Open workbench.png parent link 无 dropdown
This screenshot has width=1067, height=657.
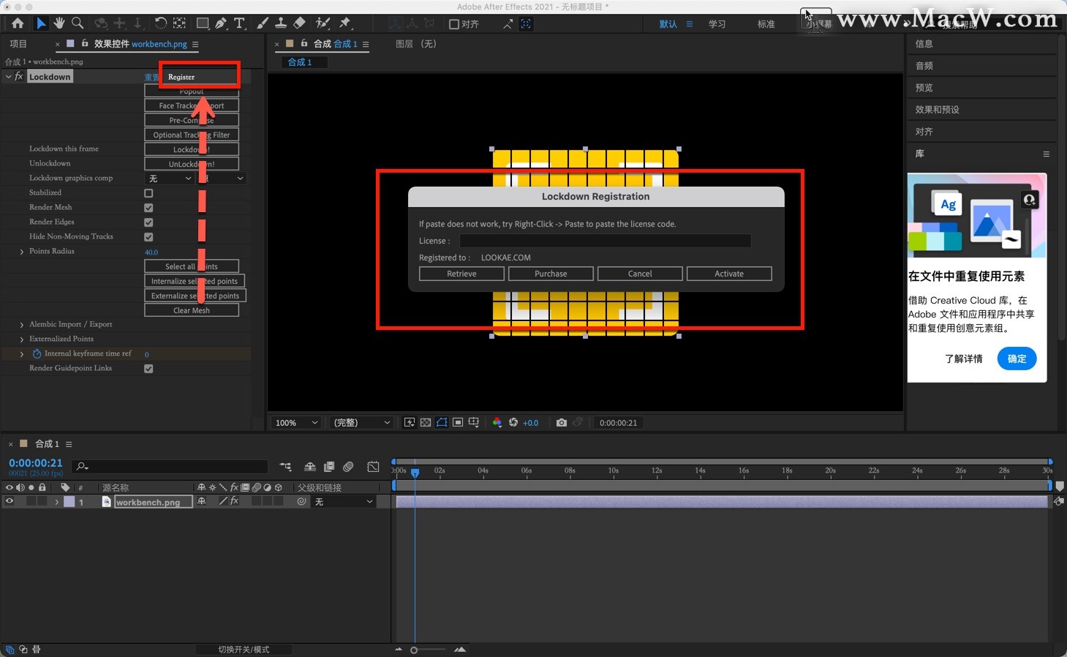(x=344, y=502)
